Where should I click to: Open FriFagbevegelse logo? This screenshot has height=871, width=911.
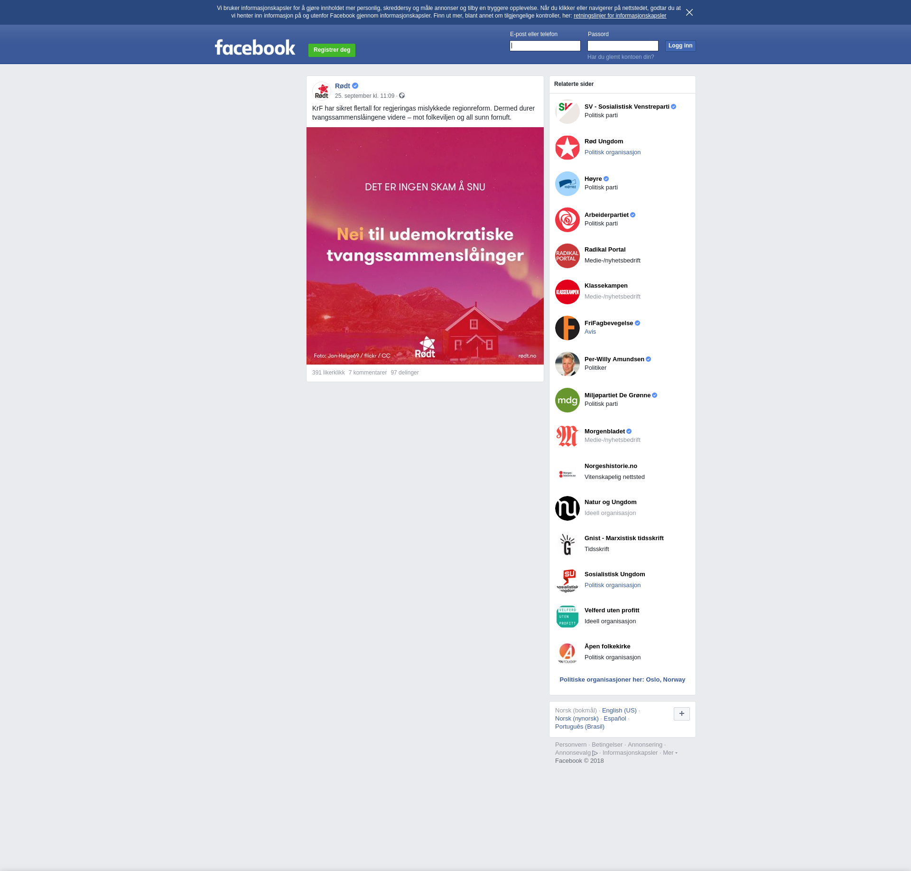point(567,328)
